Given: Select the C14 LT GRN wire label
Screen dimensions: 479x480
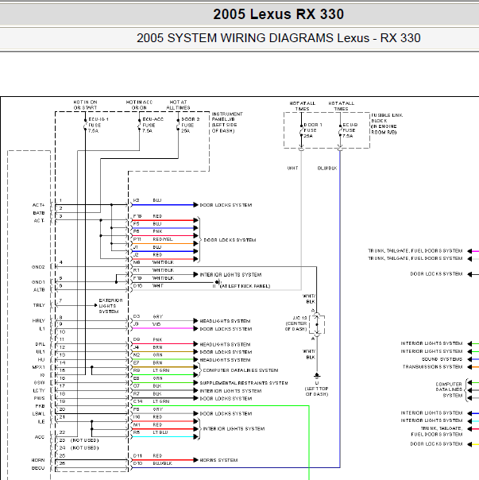Looking at the screenshot, I should (x=151, y=401).
